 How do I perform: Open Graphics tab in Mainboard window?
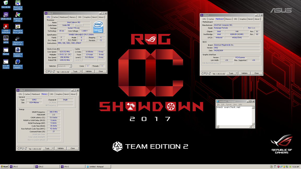coord(243,19)
